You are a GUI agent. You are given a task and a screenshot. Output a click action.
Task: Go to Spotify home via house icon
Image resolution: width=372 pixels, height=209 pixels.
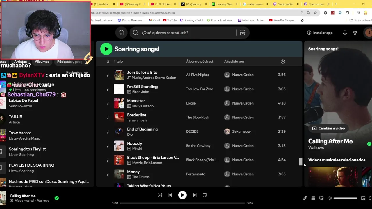[121, 33]
